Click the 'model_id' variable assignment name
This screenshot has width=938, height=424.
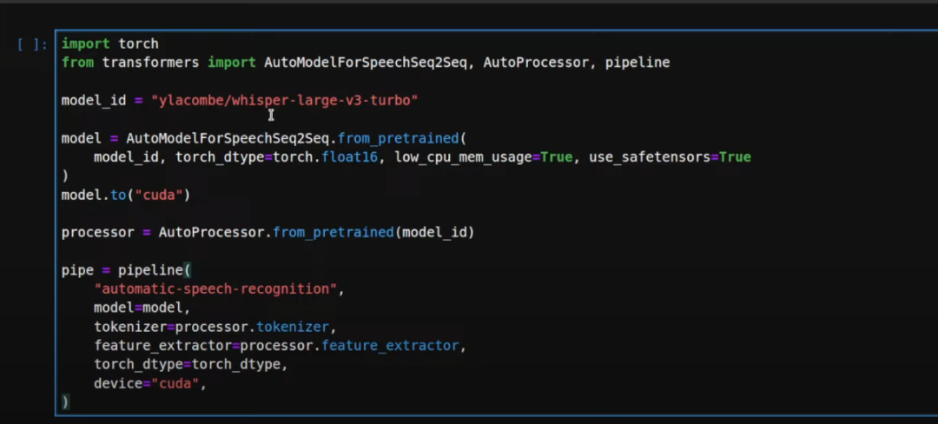tap(94, 101)
